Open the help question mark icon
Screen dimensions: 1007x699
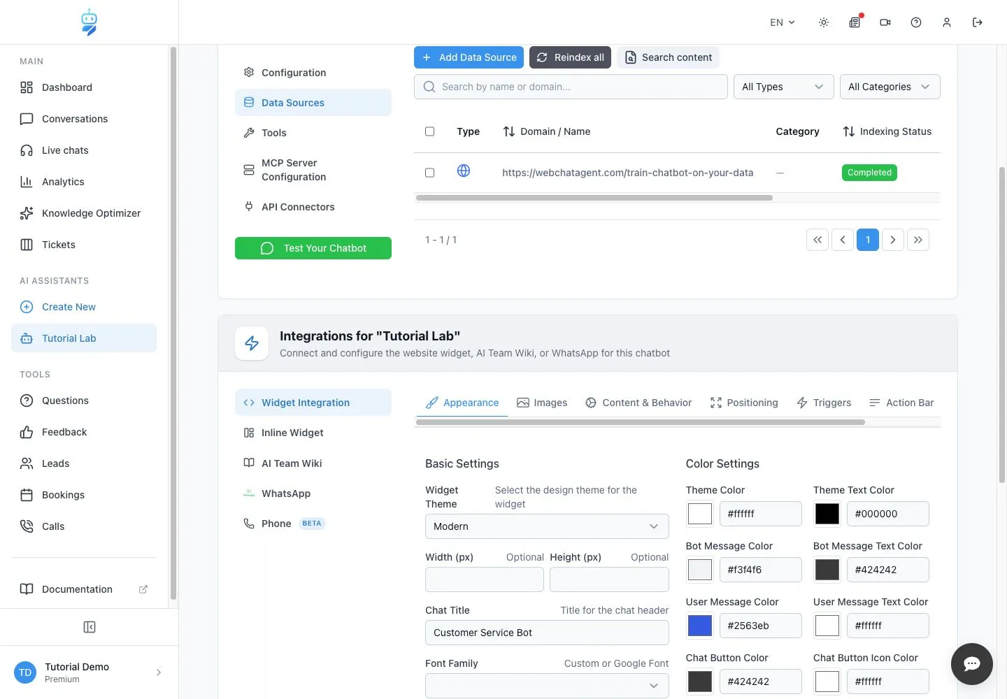916,22
